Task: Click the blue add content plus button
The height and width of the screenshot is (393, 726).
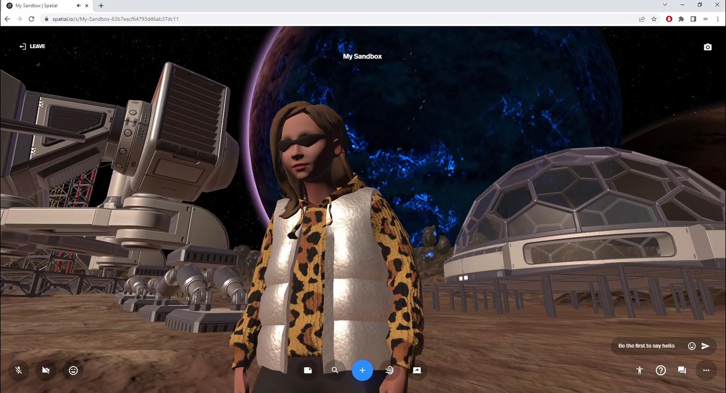Action: (x=362, y=370)
